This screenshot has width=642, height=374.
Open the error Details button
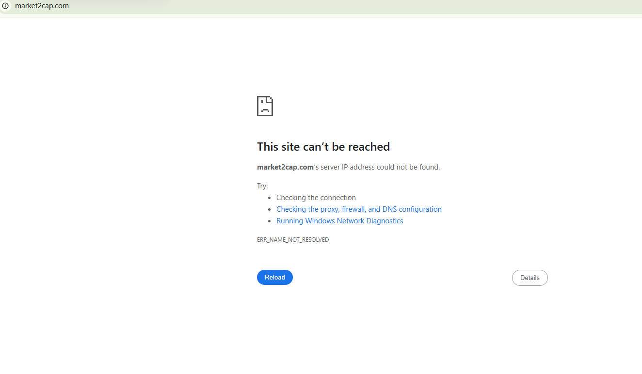coord(530,278)
